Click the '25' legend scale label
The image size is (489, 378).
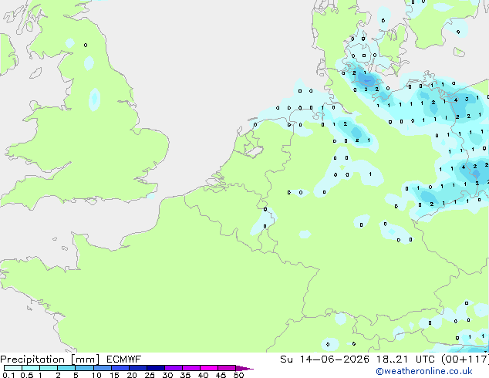[150, 375]
